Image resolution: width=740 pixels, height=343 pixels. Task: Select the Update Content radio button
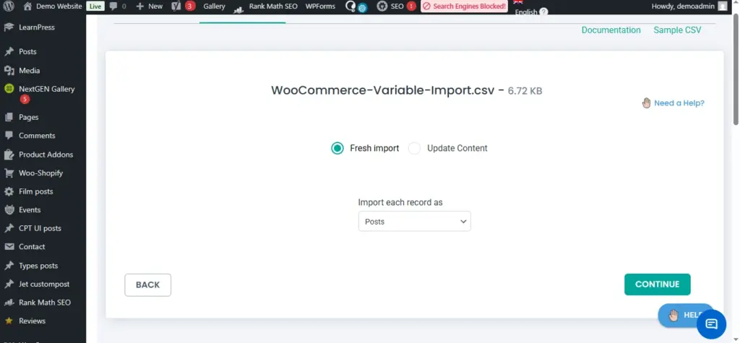tap(414, 148)
